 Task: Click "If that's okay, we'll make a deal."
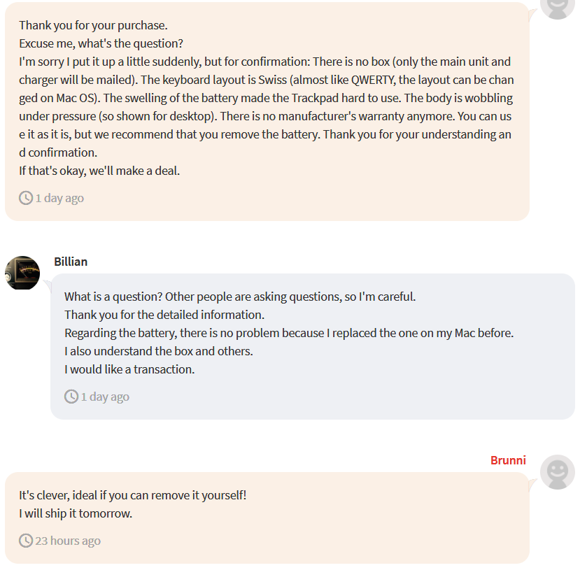(99, 171)
